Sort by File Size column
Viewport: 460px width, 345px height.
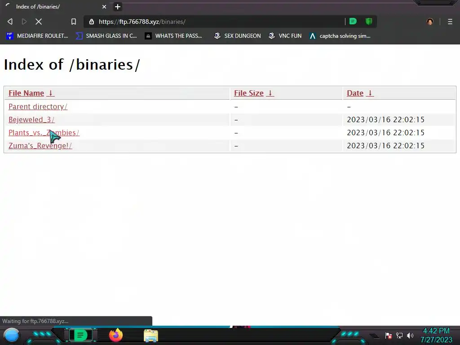pos(249,93)
